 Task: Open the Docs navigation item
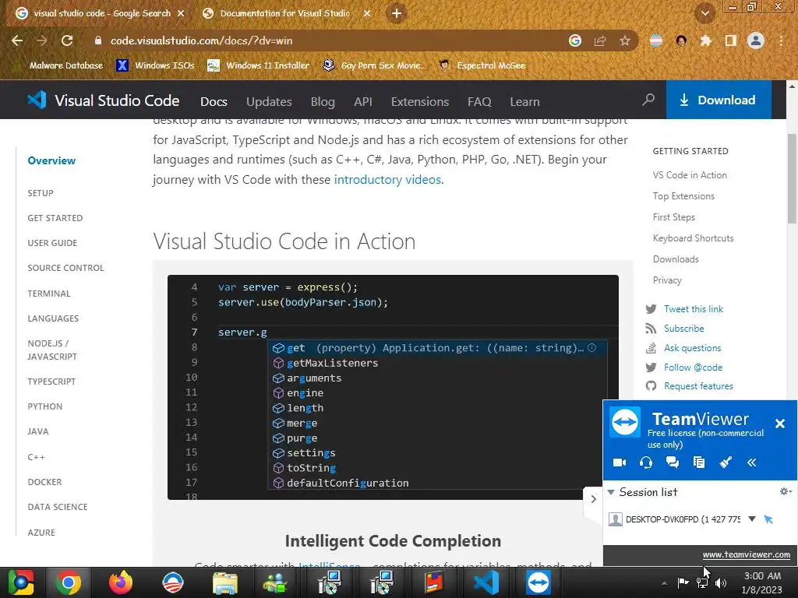pos(214,102)
